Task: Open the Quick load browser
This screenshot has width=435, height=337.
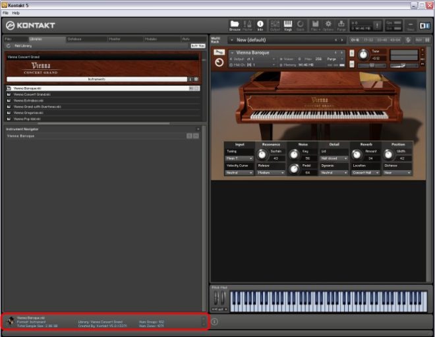Action: (x=300, y=26)
